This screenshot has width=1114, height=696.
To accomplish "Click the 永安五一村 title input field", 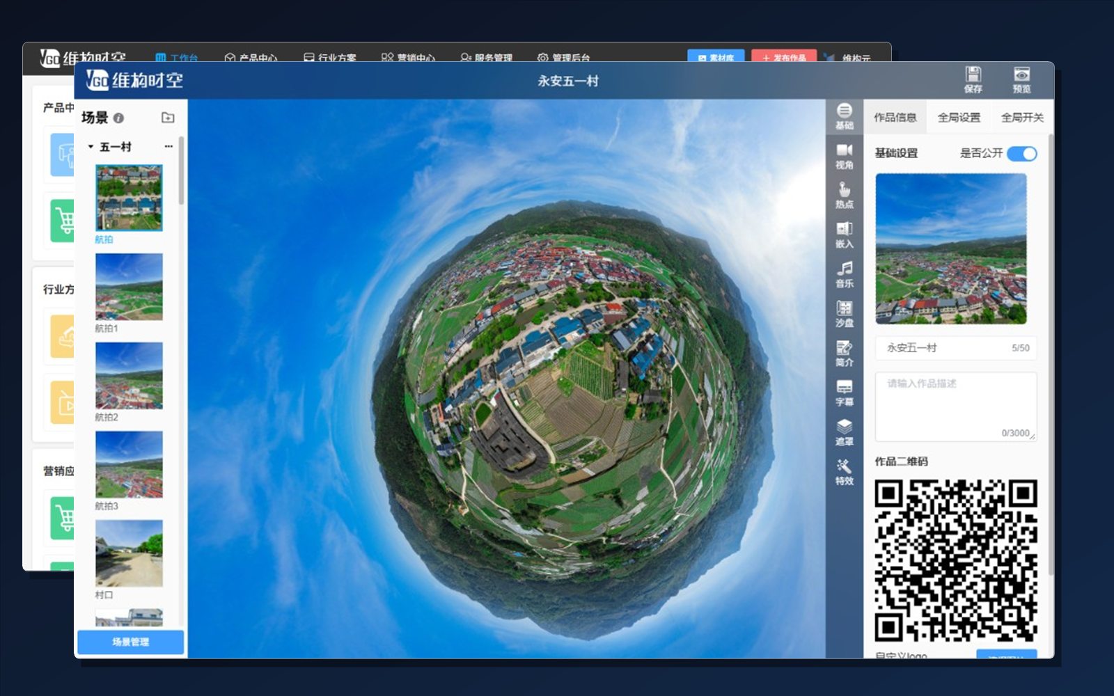I will click(x=955, y=348).
